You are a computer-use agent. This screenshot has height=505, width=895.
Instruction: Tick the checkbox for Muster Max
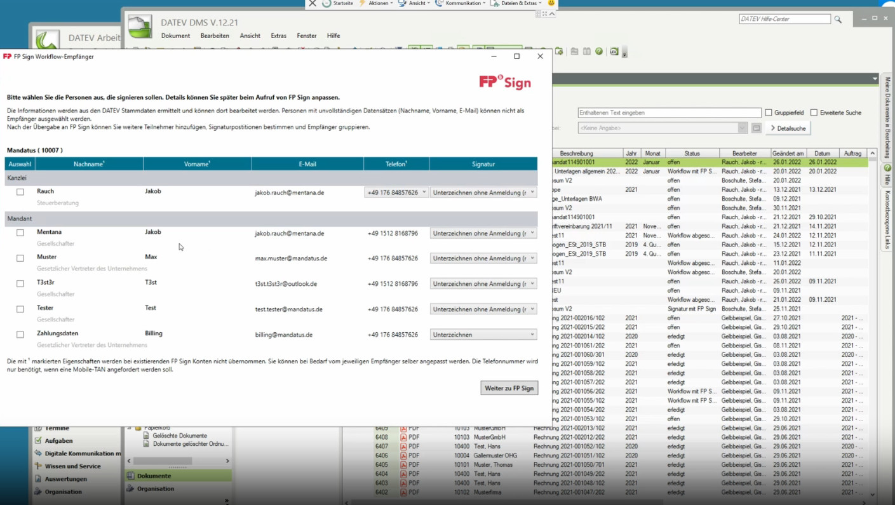[x=20, y=258]
